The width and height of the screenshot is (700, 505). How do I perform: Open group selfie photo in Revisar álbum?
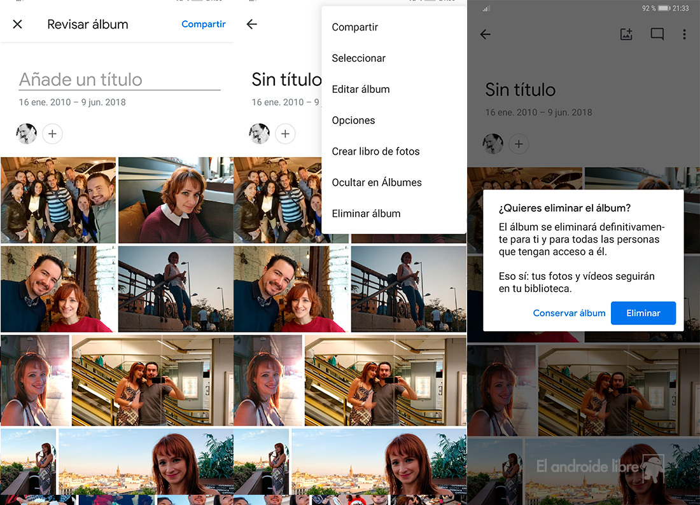click(58, 200)
